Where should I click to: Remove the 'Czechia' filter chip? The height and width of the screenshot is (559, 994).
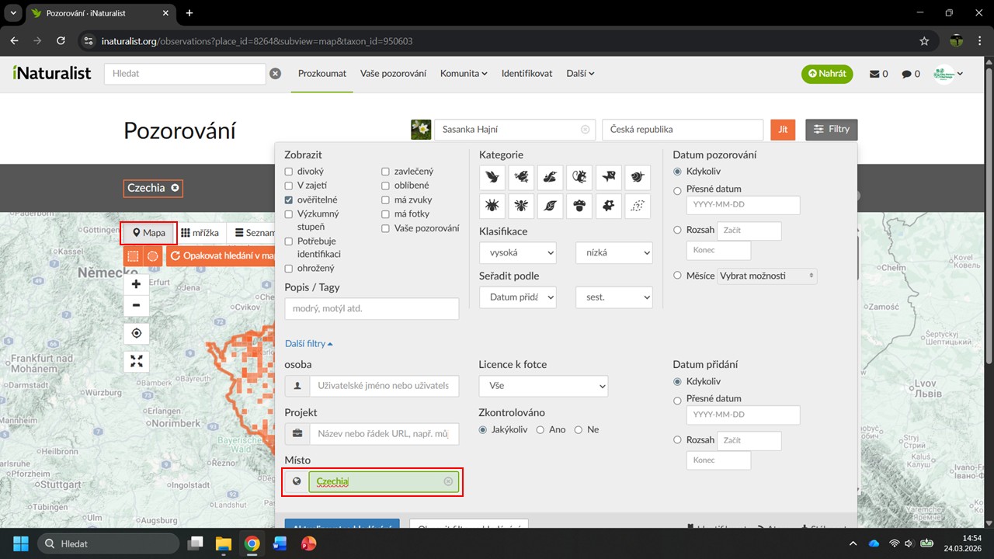pos(176,188)
